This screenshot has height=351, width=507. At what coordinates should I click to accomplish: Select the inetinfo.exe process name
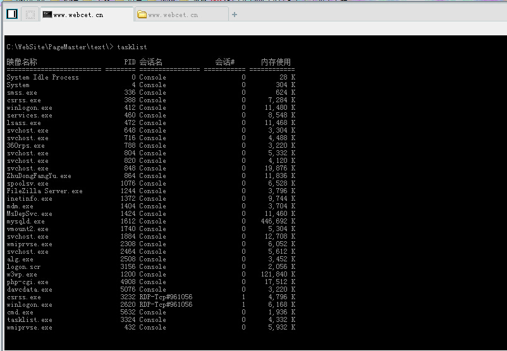[x=30, y=199]
